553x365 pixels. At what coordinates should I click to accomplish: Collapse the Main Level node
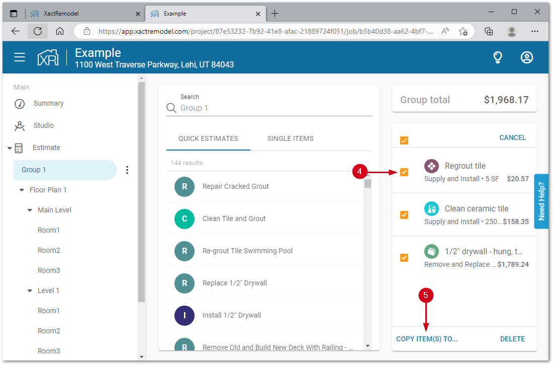pyautogui.click(x=30, y=210)
